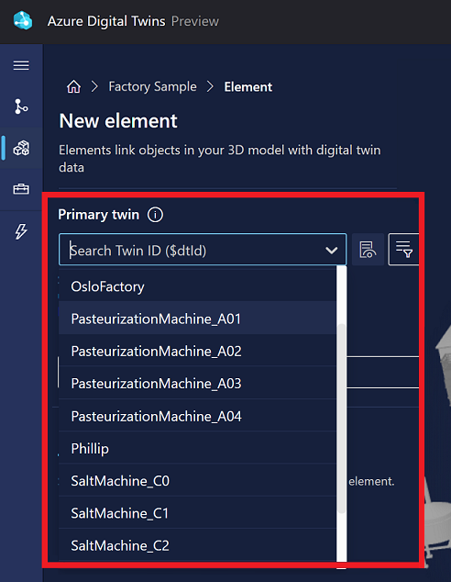Go to home via breadcrumb icon
The width and height of the screenshot is (451, 582).
pos(73,87)
